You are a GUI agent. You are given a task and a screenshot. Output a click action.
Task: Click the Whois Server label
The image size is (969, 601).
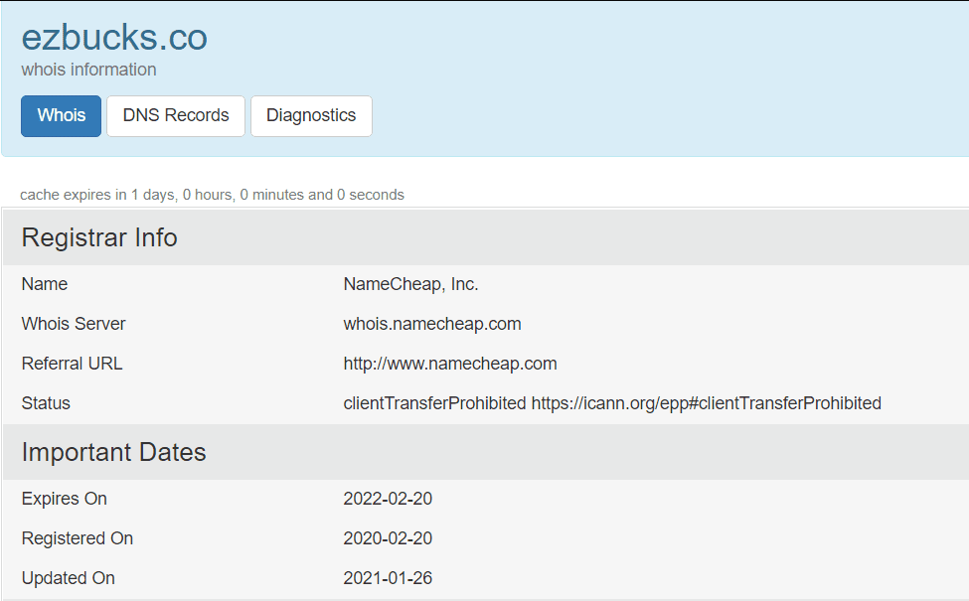coord(74,324)
